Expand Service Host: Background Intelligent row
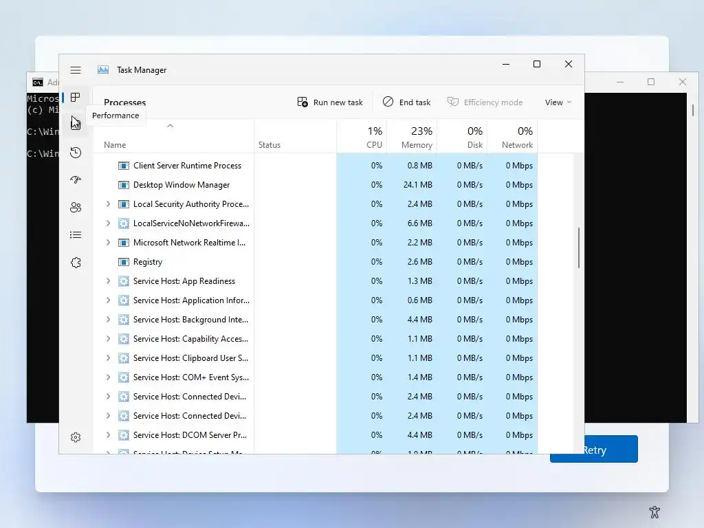 point(108,320)
